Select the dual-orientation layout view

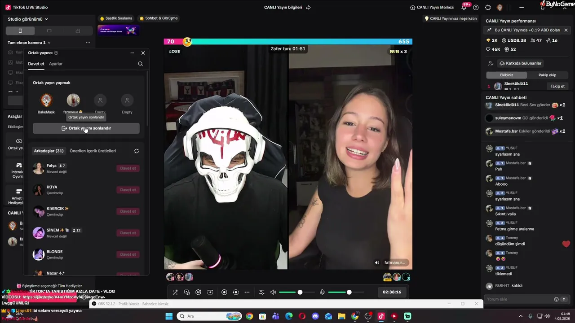78,31
